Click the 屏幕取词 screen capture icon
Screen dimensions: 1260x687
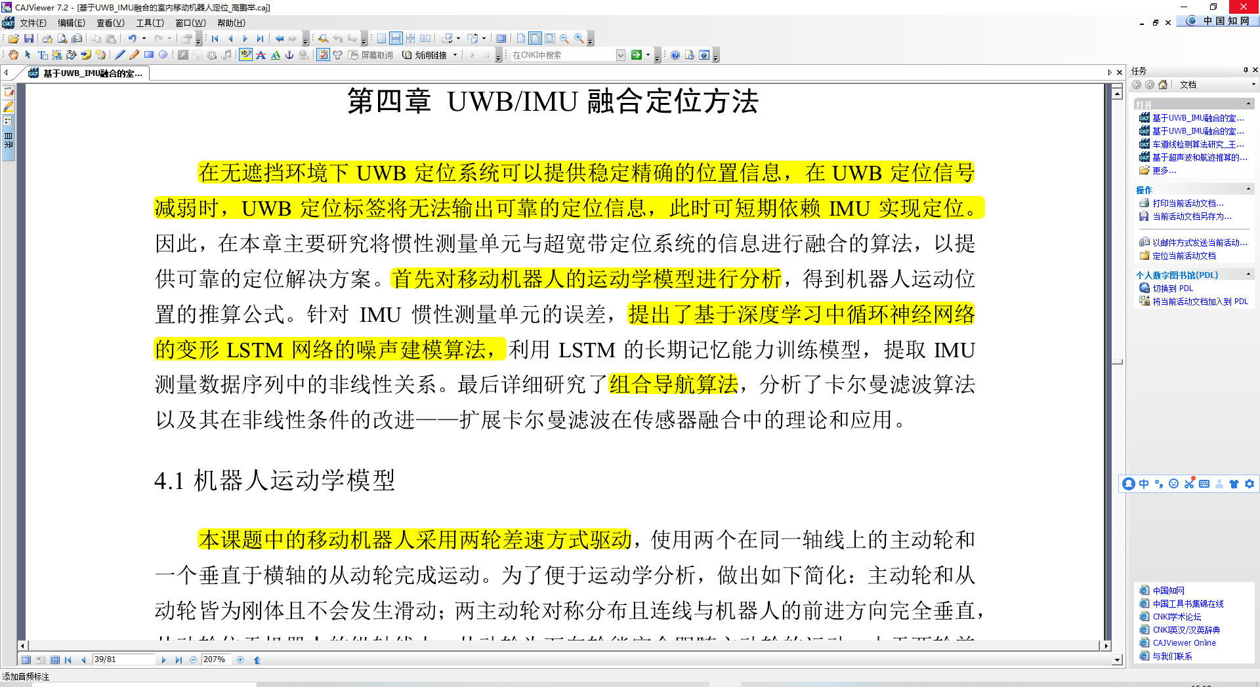click(353, 54)
